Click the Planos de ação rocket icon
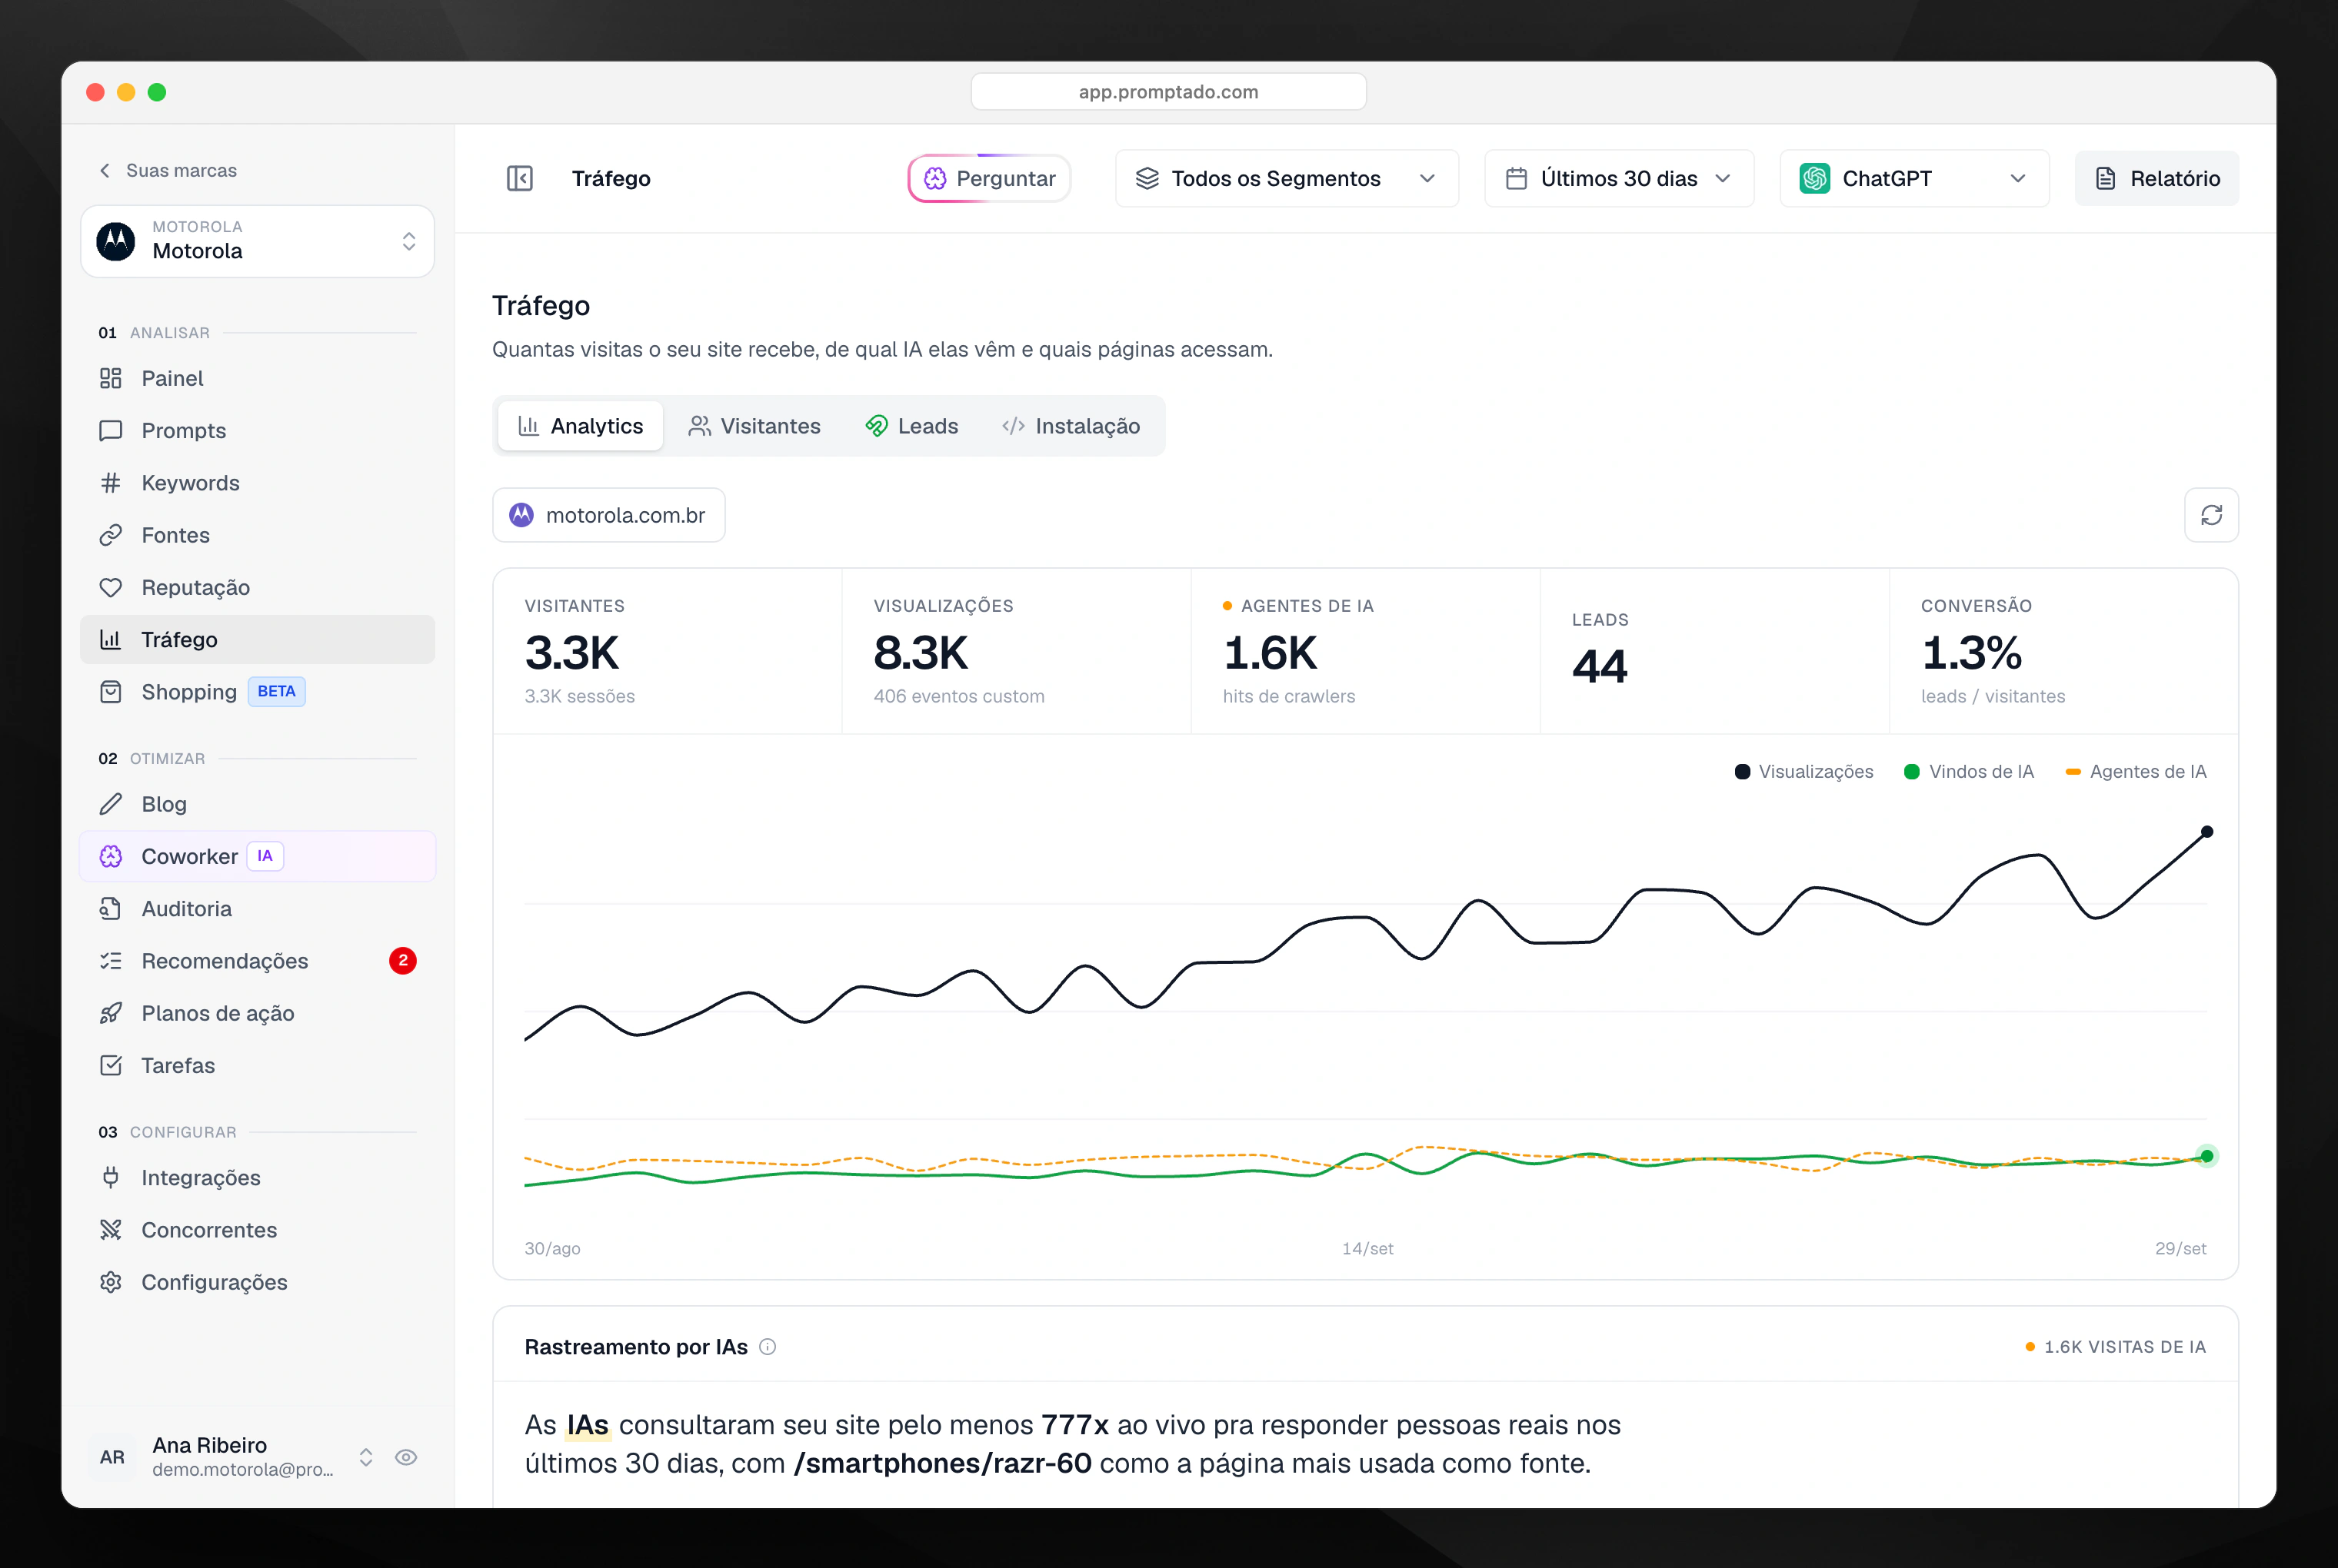The image size is (2338, 1568). pos(111,1013)
